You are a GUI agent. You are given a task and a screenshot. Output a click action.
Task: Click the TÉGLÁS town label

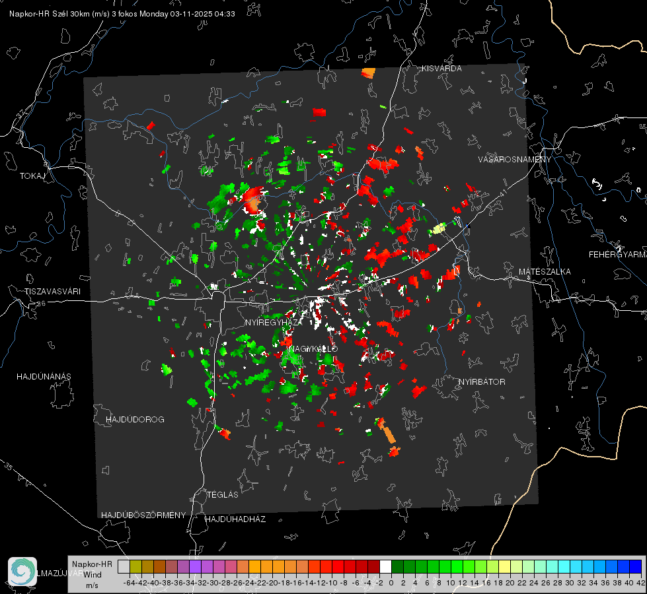coord(223,494)
